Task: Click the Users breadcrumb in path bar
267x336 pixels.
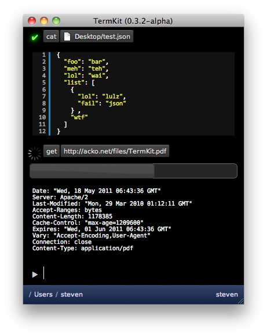Action: 43,294
